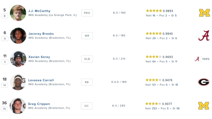
Task: Click J.J. McCarthy's star rating
Action: point(154,11)
